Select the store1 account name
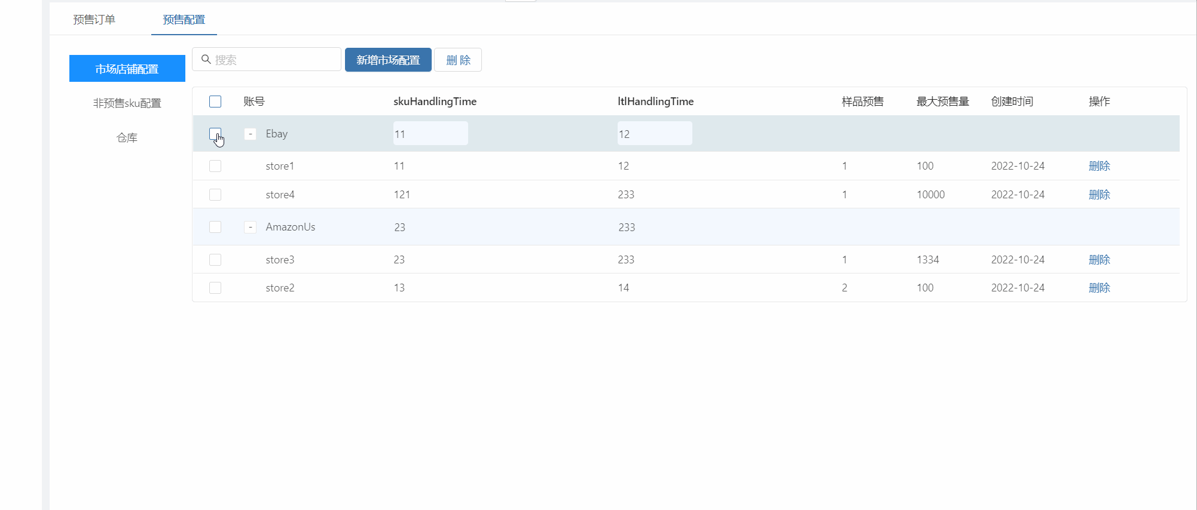 [280, 166]
